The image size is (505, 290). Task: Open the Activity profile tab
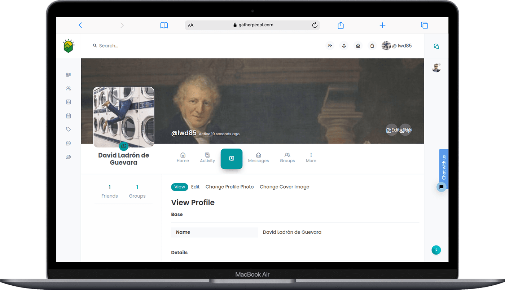[207, 158]
